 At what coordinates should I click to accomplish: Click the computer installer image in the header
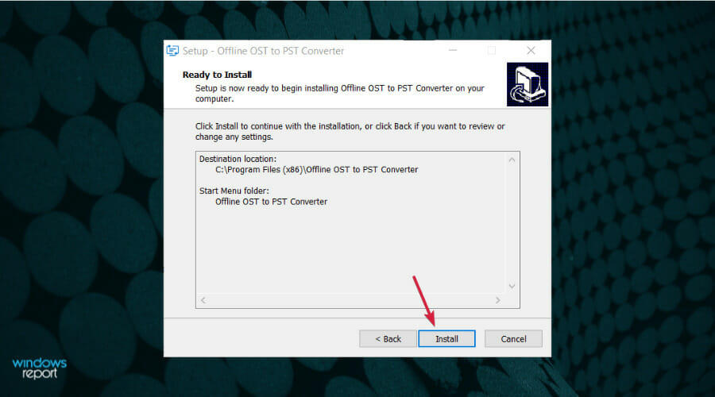coord(528,84)
